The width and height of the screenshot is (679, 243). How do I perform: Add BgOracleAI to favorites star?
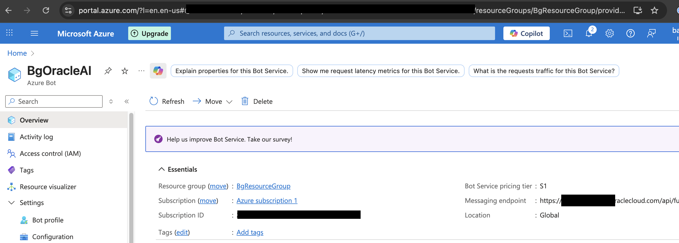(124, 71)
